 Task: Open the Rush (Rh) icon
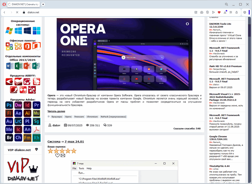coord(36,138)
